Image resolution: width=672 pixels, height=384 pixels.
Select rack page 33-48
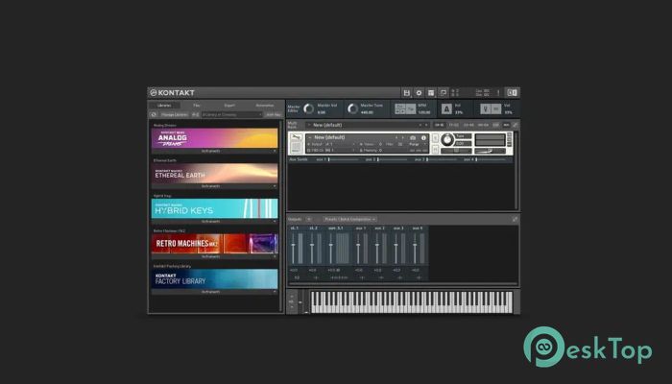tap(468, 125)
